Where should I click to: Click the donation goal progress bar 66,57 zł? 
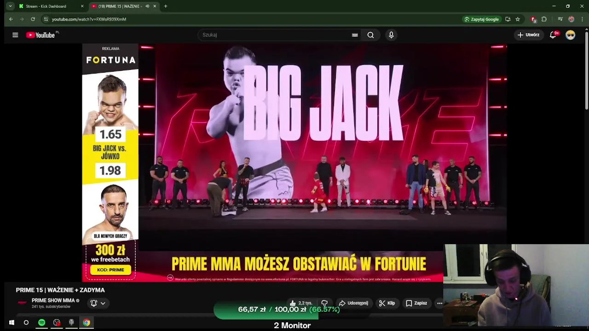coord(289,309)
